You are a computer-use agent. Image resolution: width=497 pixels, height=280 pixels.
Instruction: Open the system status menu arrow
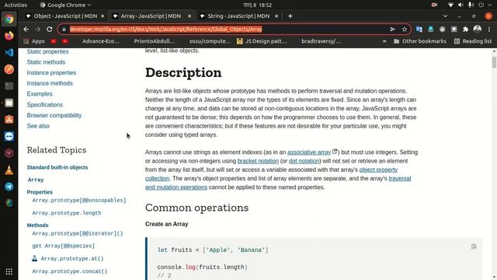tap(490, 5)
